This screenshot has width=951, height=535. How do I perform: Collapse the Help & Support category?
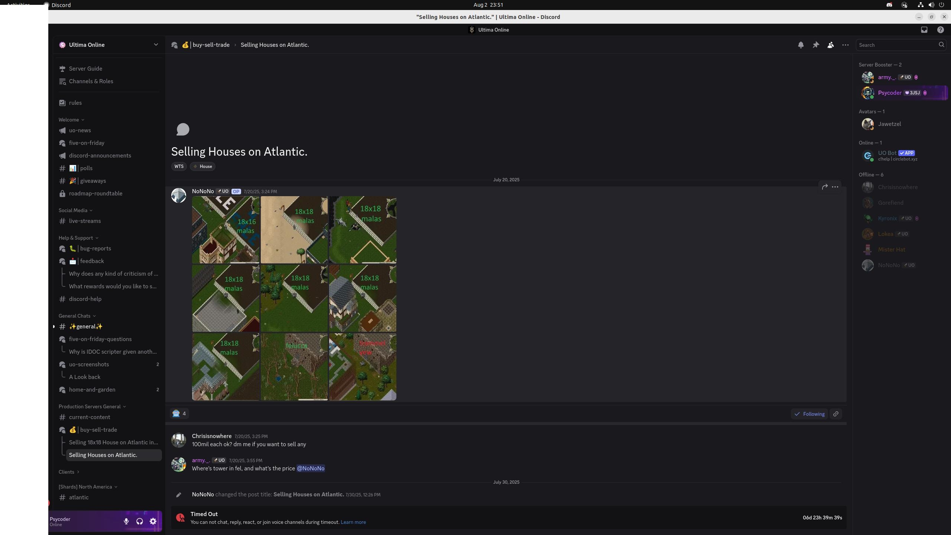pos(78,238)
